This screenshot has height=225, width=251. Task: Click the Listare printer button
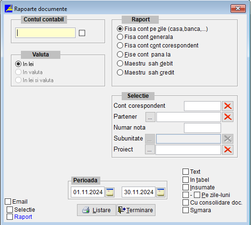[x=97, y=210]
